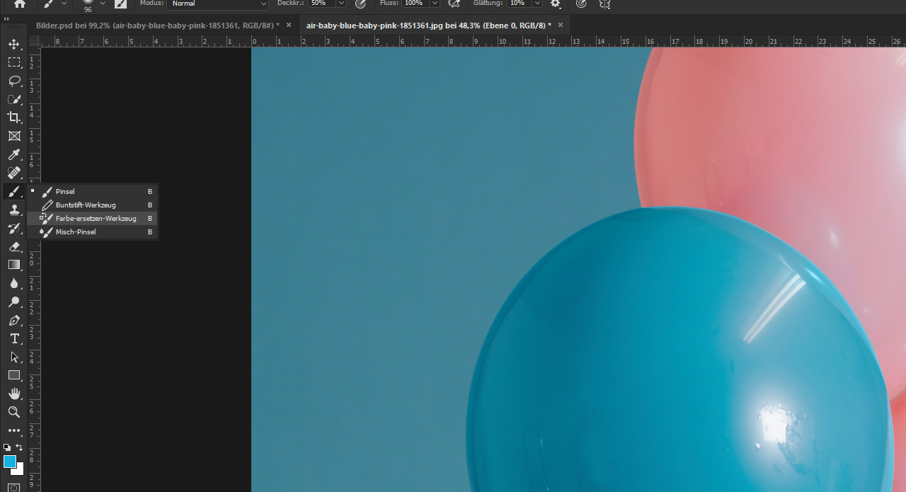Click the brush tip size preview 96

coord(88,6)
